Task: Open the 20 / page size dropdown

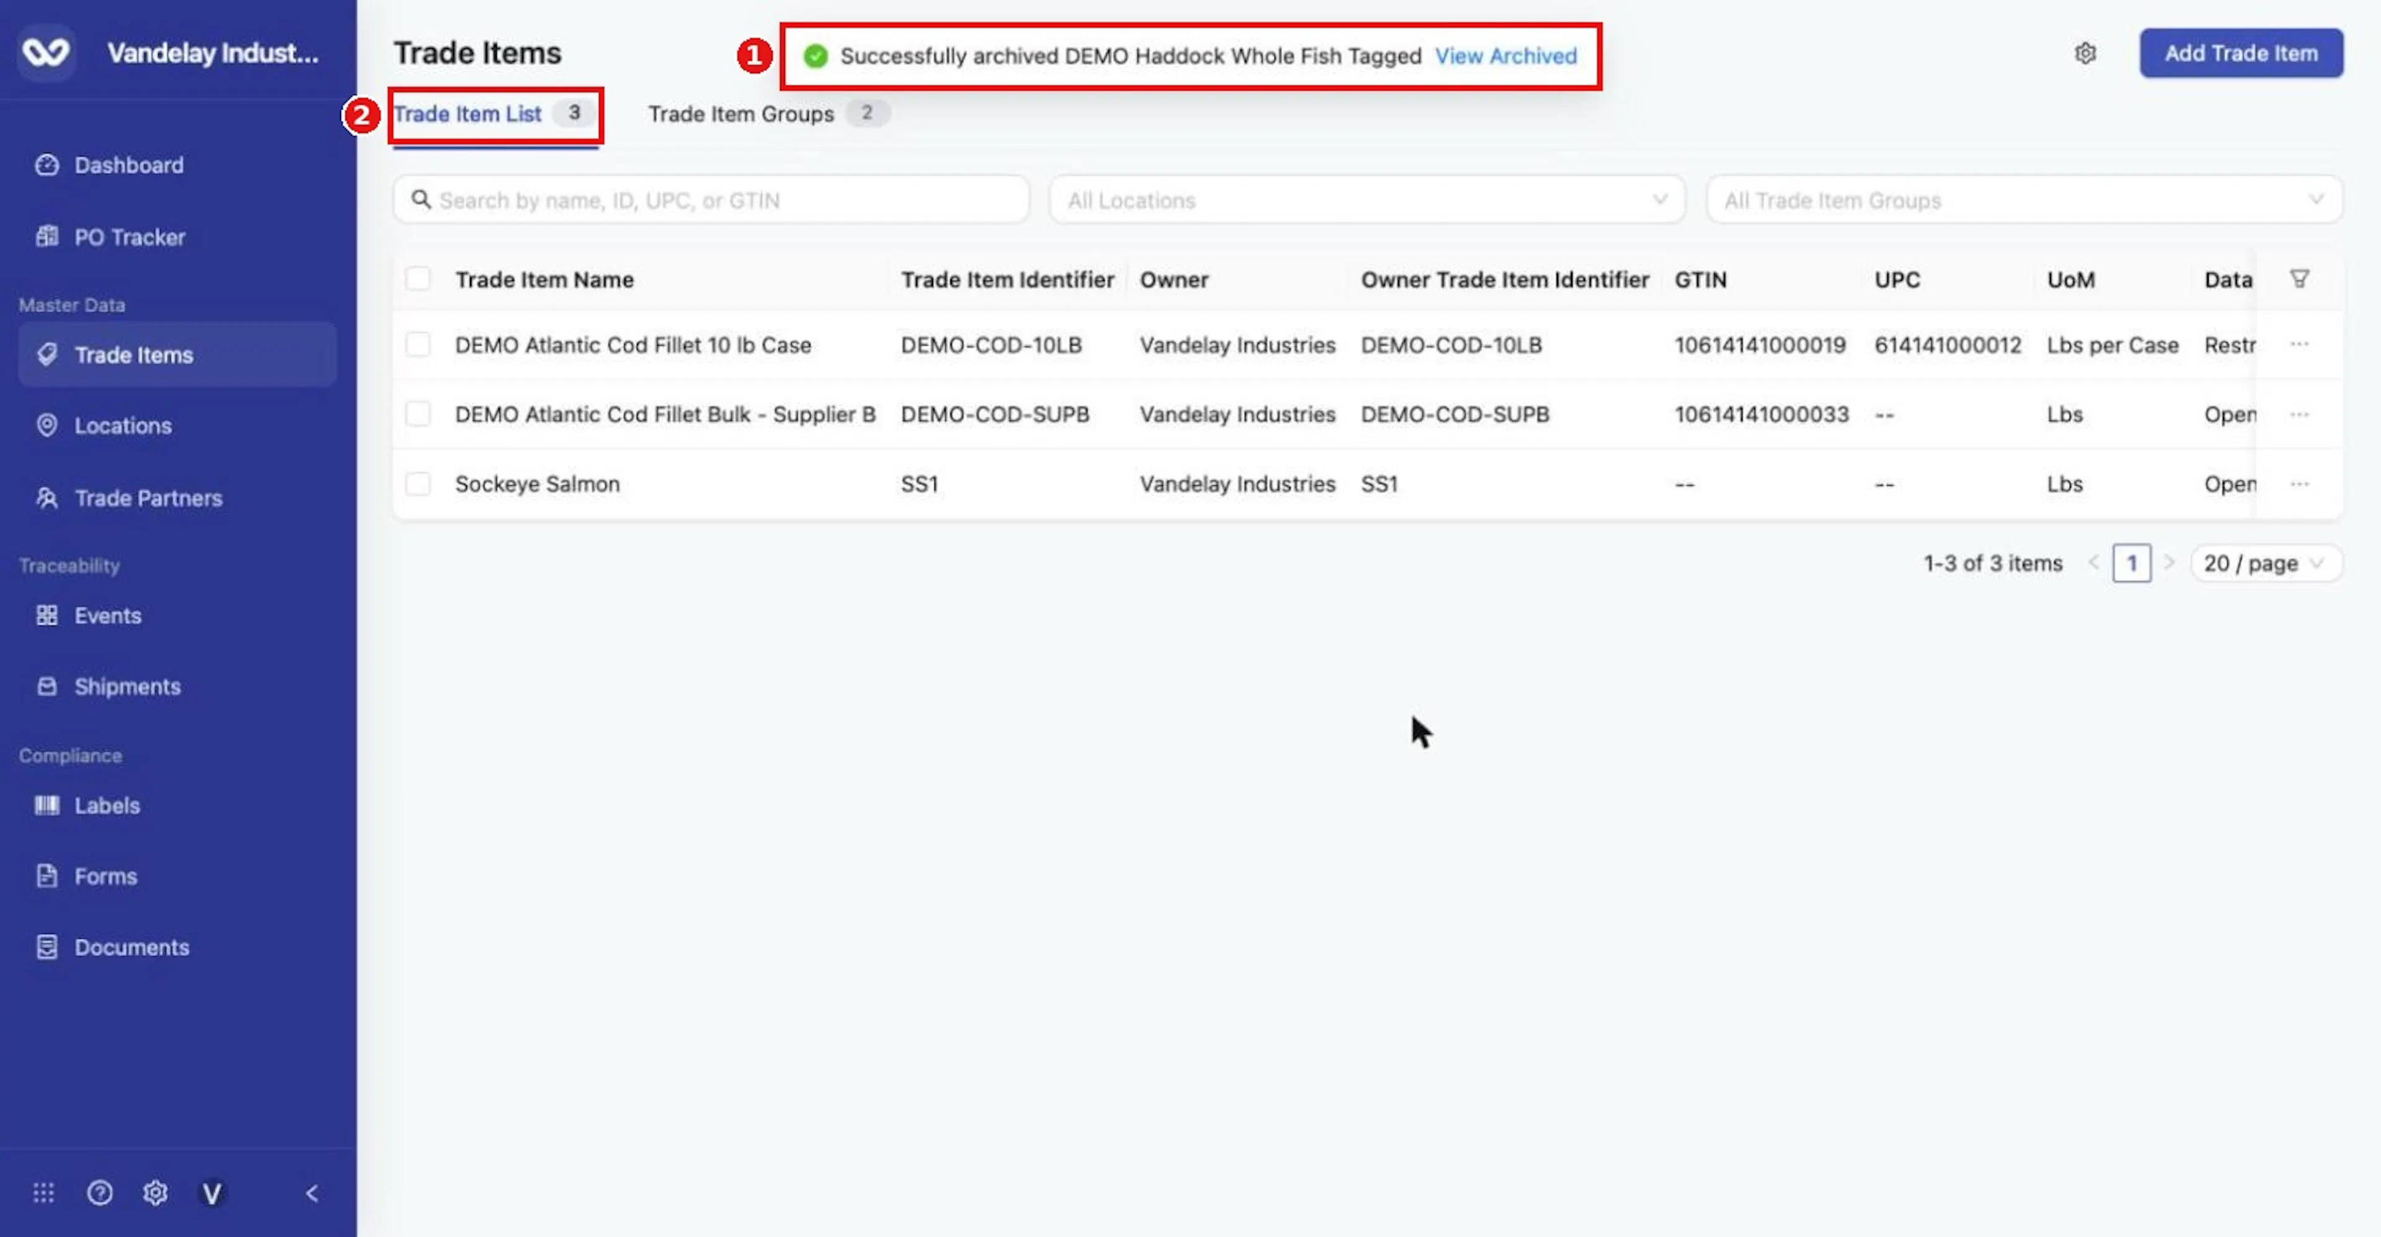Action: tap(2266, 563)
